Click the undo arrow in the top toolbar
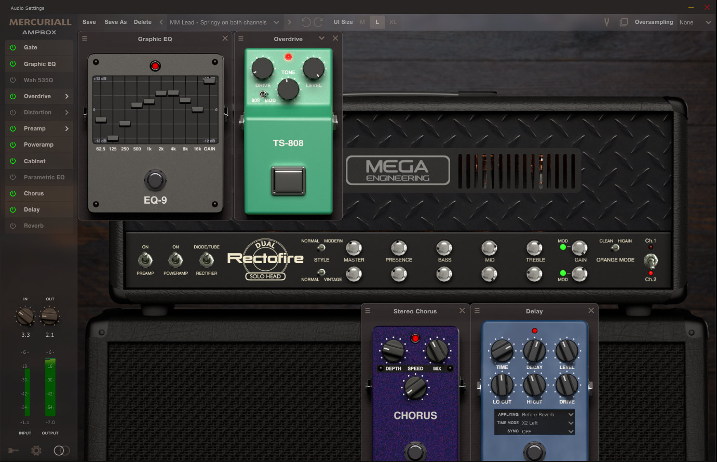 tap(306, 22)
